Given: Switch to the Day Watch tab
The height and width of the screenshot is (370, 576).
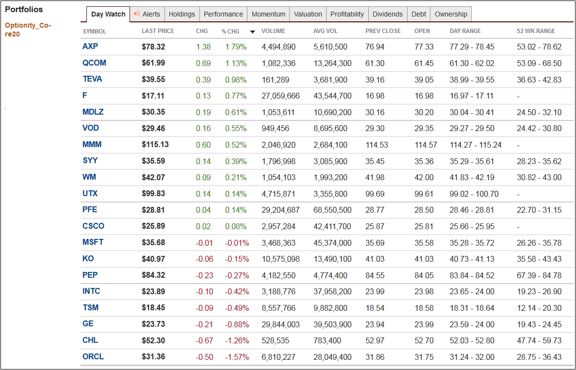Looking at the screenshot, I should (108, 15).
